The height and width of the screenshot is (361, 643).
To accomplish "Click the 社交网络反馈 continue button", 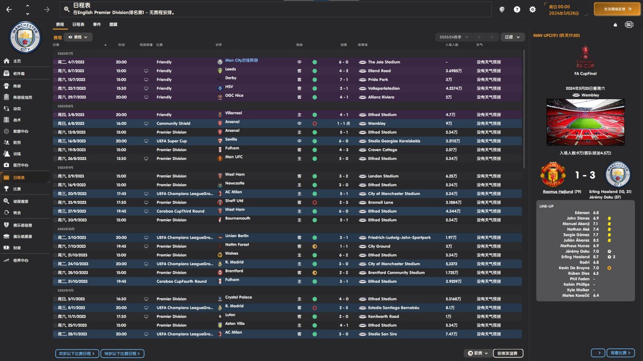I will (617, 9).
